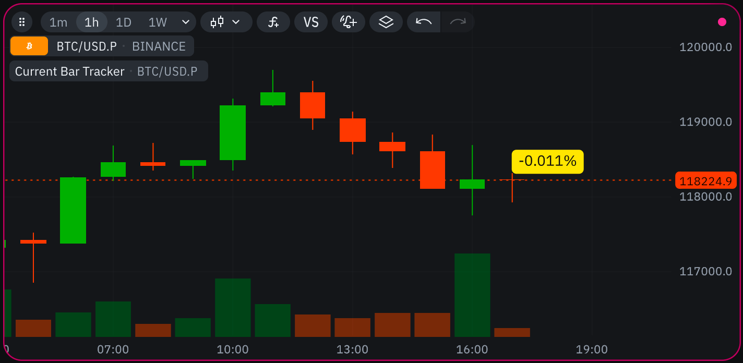743x363 pixels.
Task: Click the 13:00 time axis label
Action: pos(352,349)
